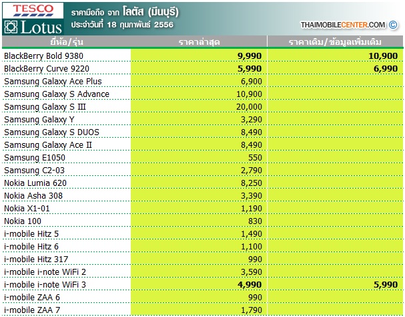The height and width of the screenshot is (317, 405).
Task: Select Samsung Galaxy Ace Plus
Action: tap(53, 82)
